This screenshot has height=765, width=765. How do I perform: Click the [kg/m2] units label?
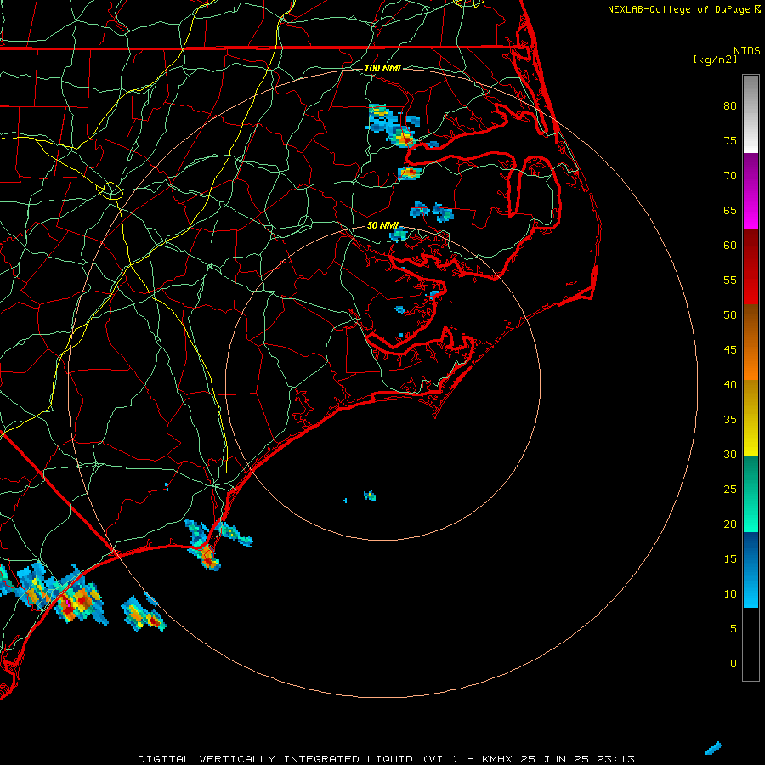click(715, 59)
